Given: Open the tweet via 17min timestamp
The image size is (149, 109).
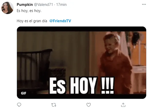Looking at the screenshot, I should (x=61, y=5).
